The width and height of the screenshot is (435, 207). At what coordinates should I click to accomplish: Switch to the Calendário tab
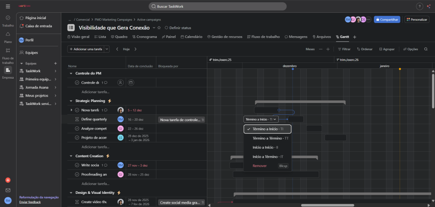191,37
